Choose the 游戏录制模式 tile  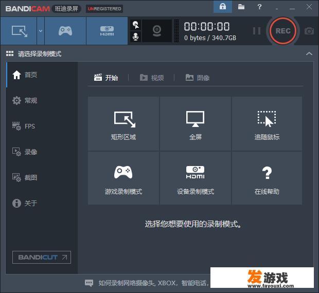point(123,178)
